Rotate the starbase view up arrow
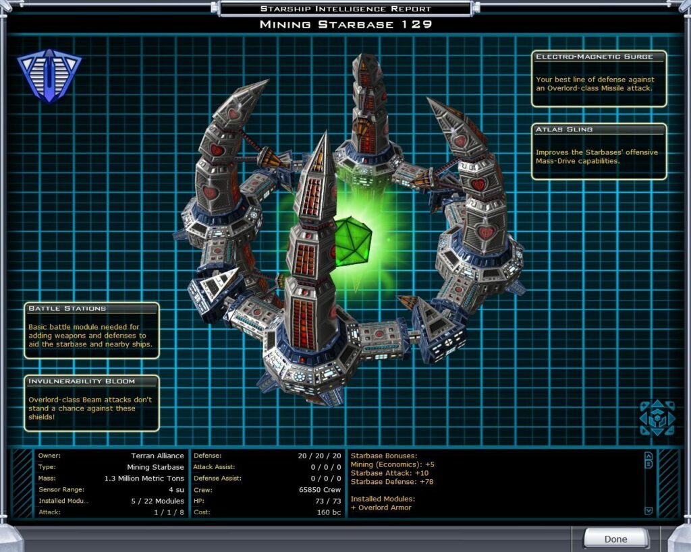 (657, 405)
